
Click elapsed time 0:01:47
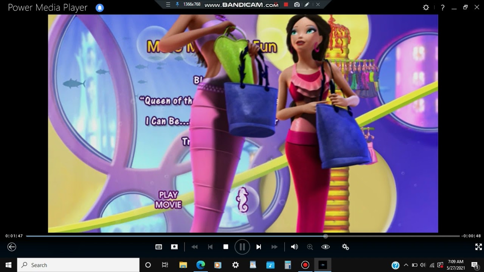point(14,236)
